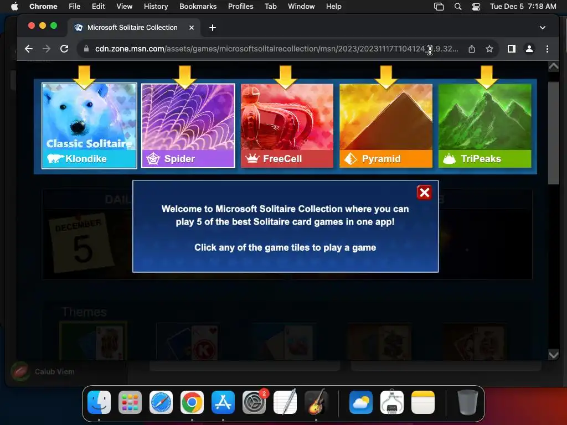
Task: Open the Bookmarks menu
Action: click(x=198, y=6)
